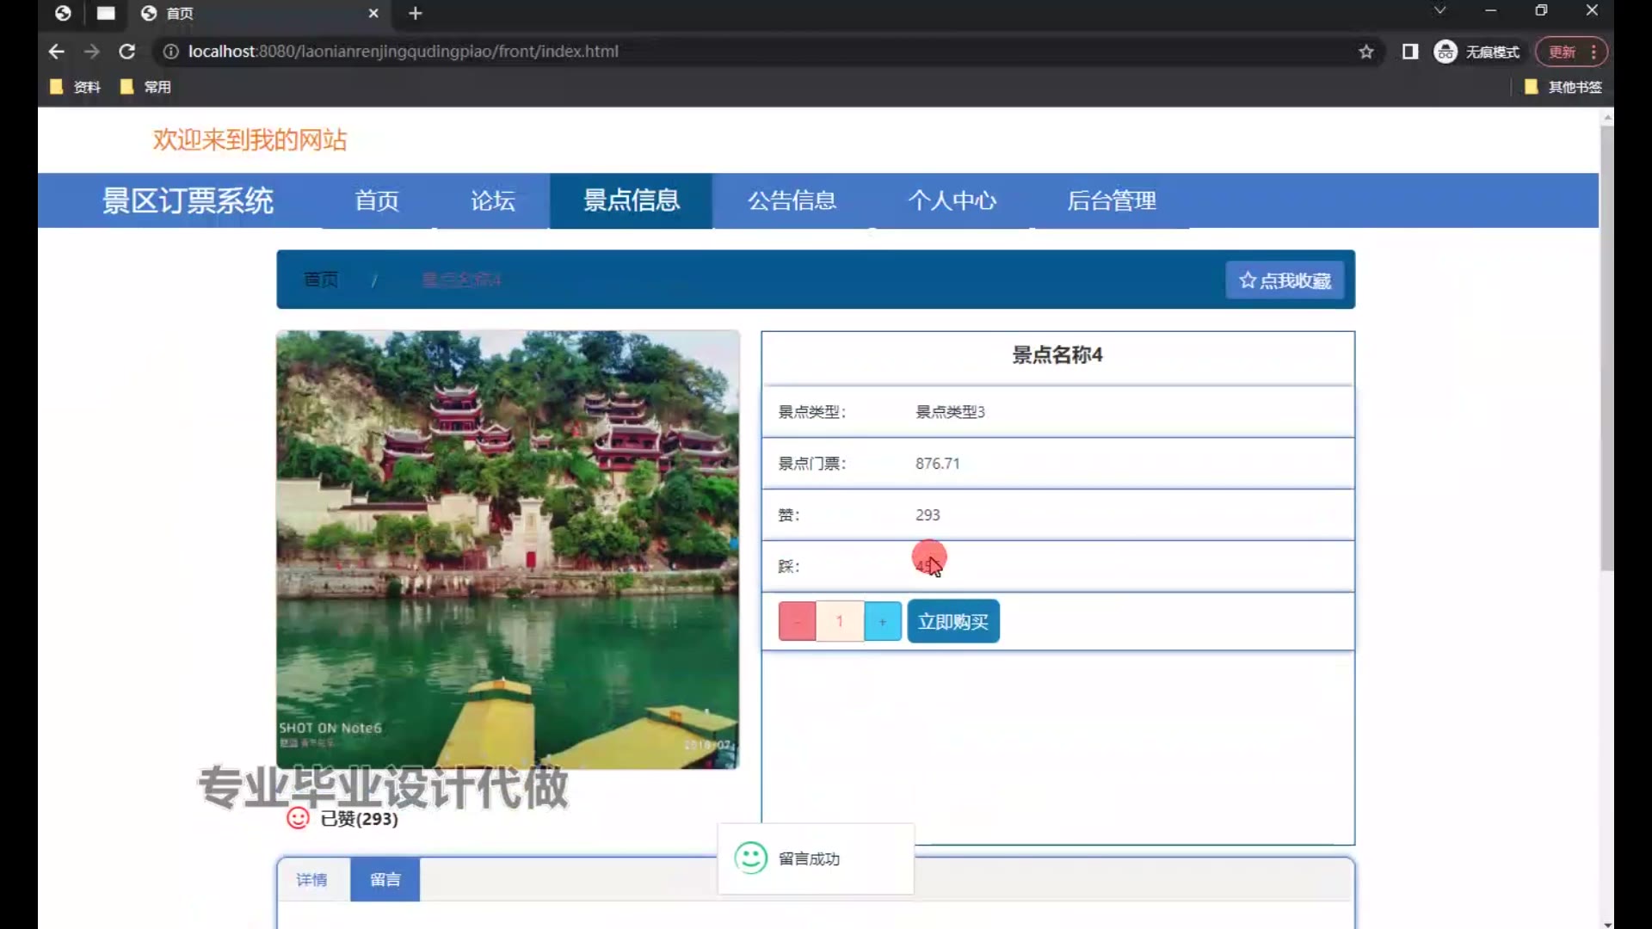Open the 首页 navigation menu item
This screenshot has height=929, width=1652.
tap(377, 200)
